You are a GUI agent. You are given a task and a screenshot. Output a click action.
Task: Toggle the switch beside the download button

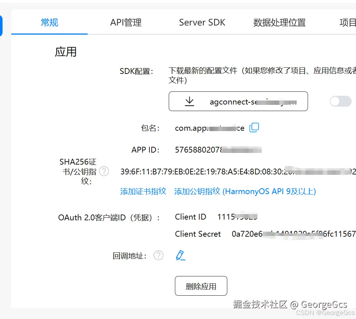point(341,101)
